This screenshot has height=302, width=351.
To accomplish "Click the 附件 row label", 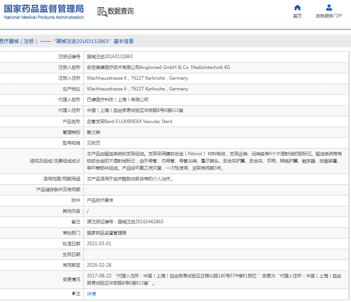I will [x=76, y=200].
